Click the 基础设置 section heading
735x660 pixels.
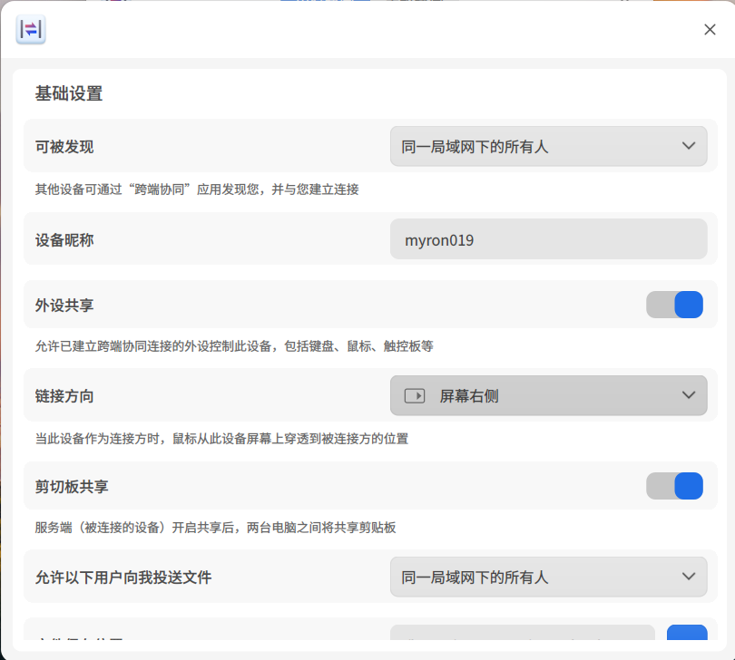coord(69,93)
